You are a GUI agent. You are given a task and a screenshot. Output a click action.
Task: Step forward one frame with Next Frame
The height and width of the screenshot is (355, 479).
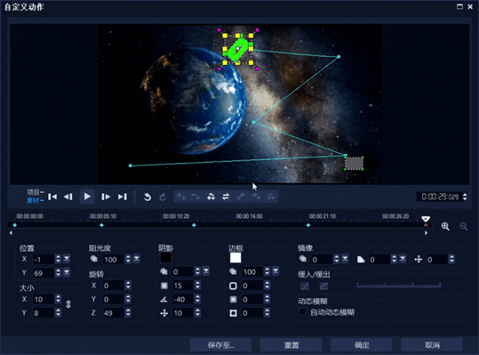pyautogui.click(x=106, y=197)
